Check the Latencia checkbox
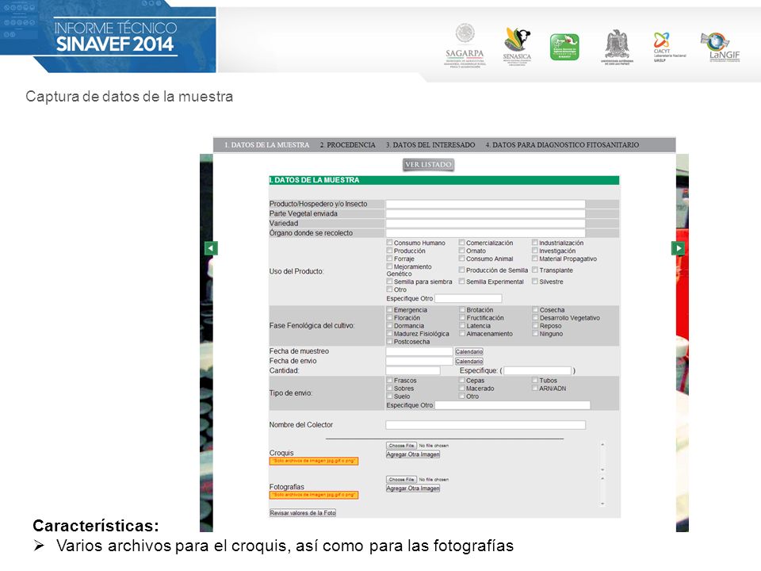This screenshot has width=761, height=571. (462, 325)
